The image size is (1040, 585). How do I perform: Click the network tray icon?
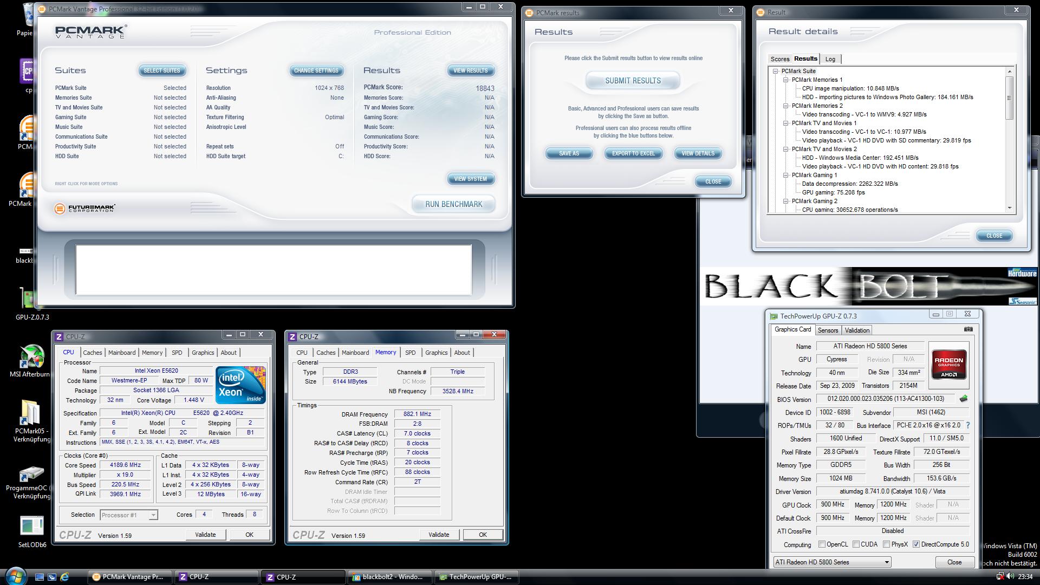click(1000, 576)
